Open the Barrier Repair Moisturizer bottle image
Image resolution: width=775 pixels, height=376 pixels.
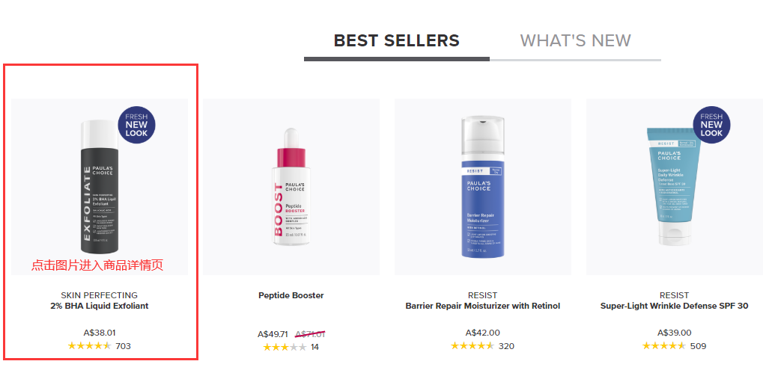click(x=482, y=187)
